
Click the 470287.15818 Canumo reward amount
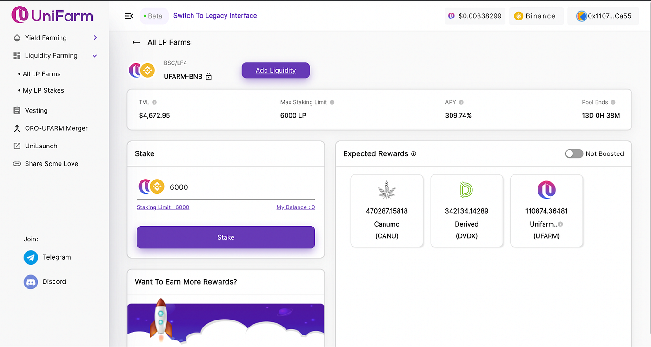tap(387, 211)
